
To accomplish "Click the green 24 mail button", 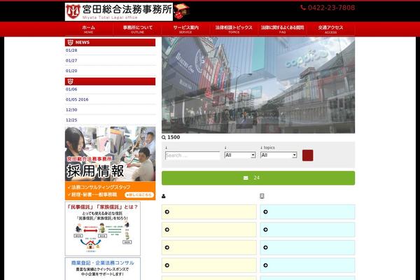I will point(258,178).
